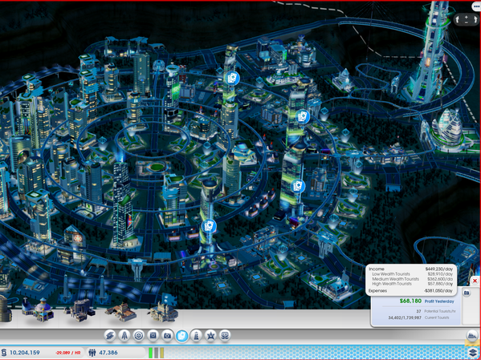This screenshot has height=360, width=481.
Task: Click the Income row in tooltip
Action: point(410,269)
